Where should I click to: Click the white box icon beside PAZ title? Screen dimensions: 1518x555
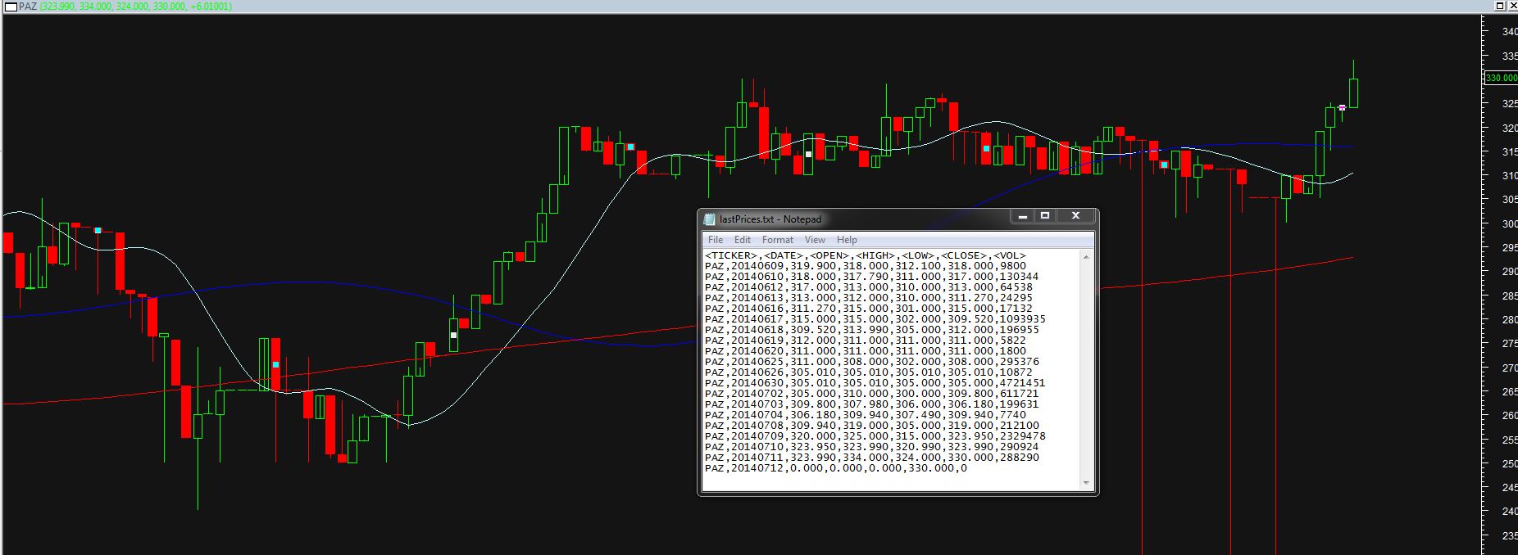click(11, 6)
